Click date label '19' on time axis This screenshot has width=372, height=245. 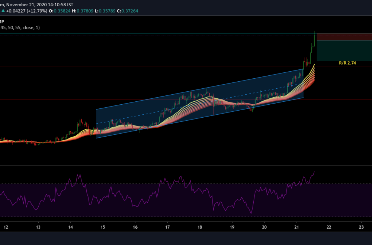pos(232,227)
